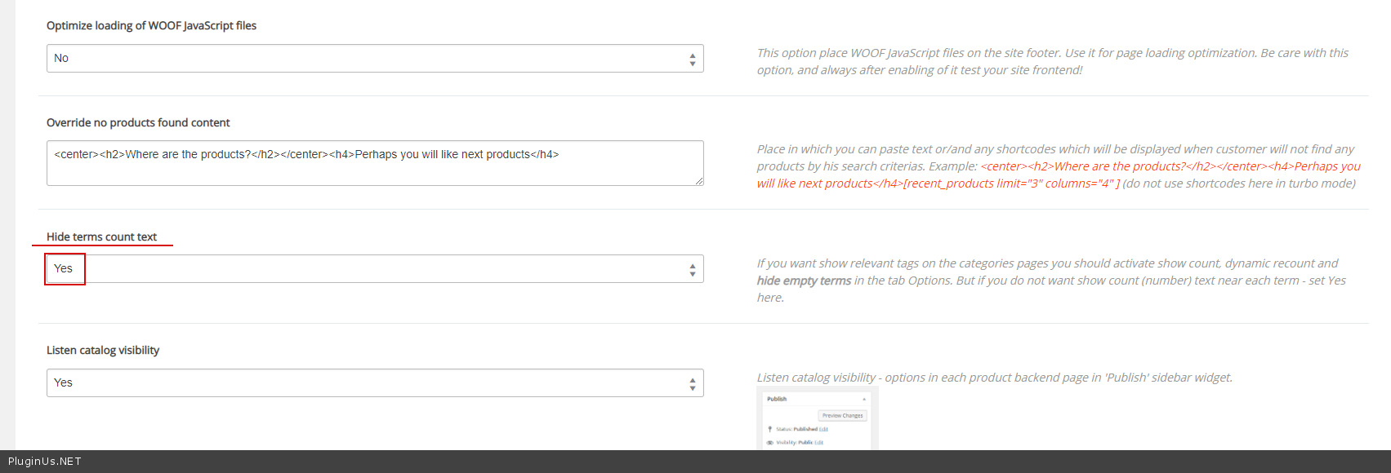Expand the Listen catalog visibility dropdown

374,383
